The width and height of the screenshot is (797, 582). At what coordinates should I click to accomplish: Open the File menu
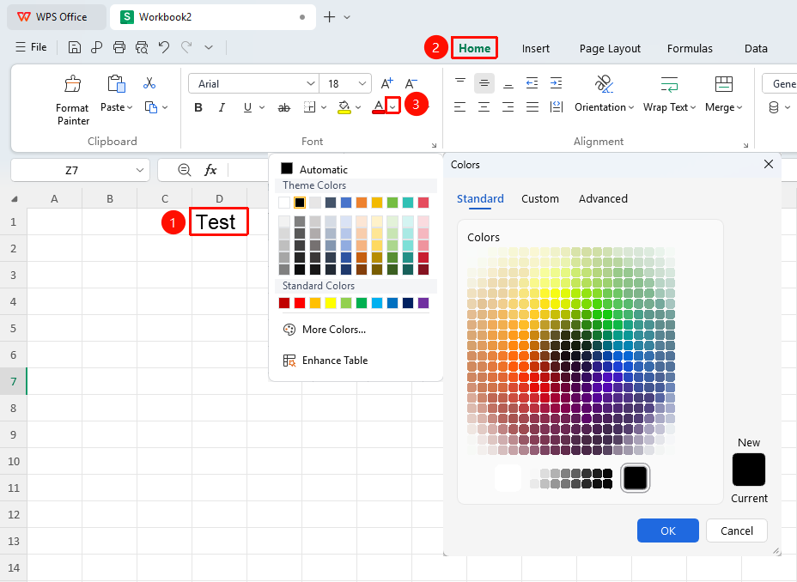point(32,47)
